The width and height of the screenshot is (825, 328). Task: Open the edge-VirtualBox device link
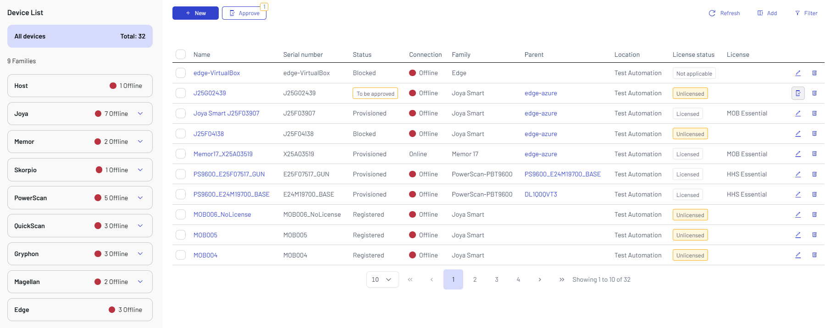216,73
